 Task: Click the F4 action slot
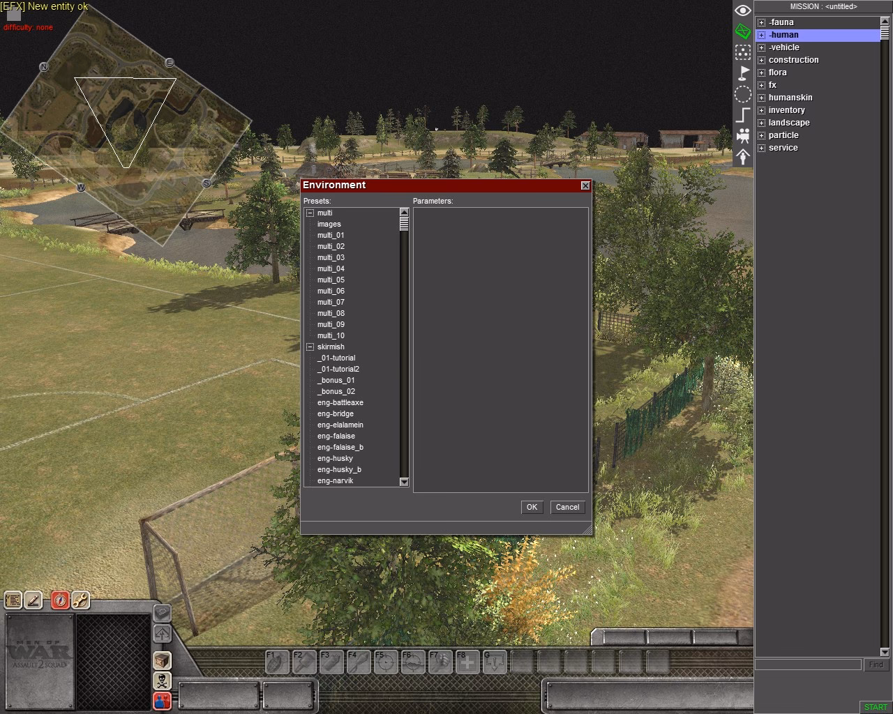[359, 662]
